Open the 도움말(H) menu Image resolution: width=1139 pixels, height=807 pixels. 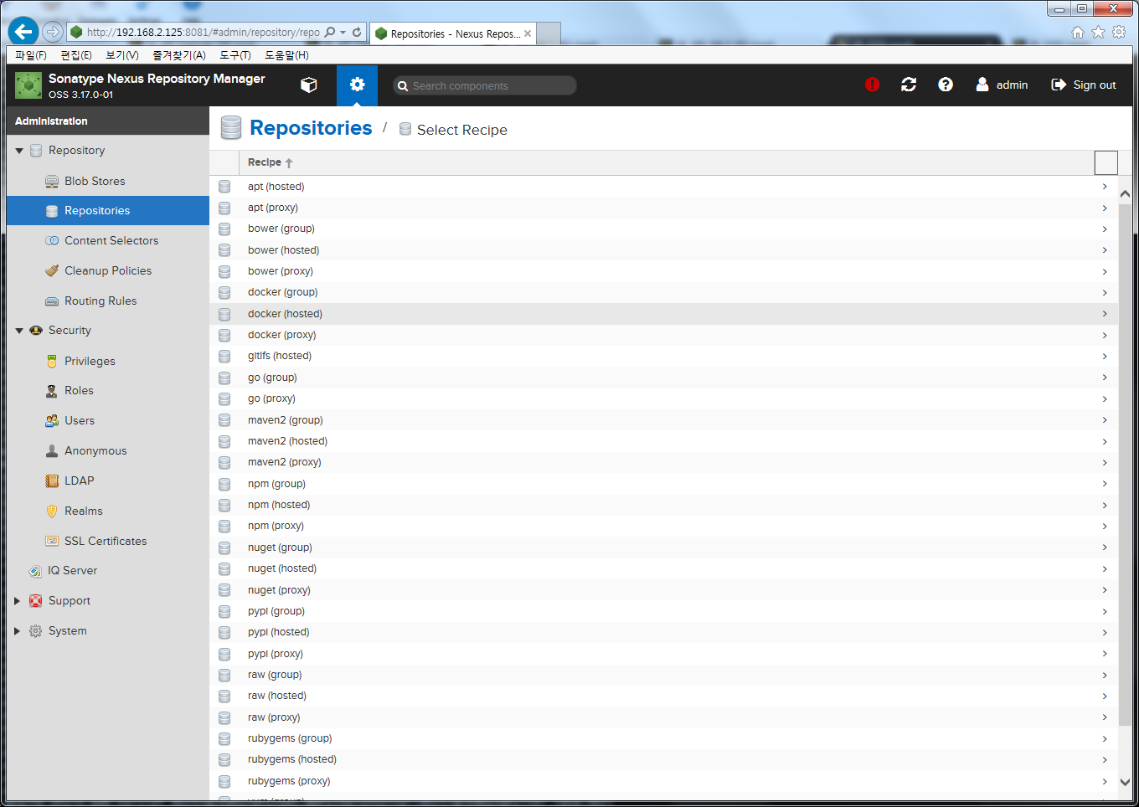click(286, 55)
